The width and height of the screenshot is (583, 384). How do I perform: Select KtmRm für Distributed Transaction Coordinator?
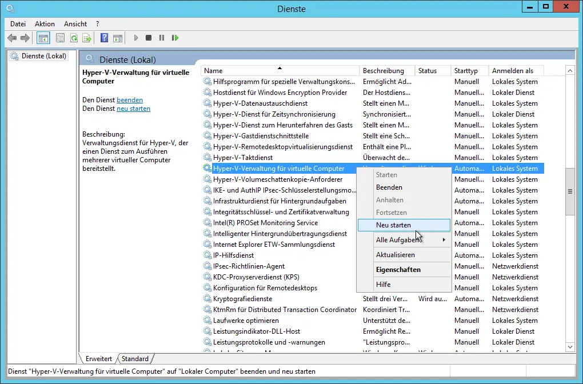click(285, 309)
